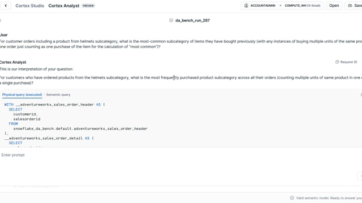Click the cloud icon on the Save button
Screen dimensions: 362x203
point(350,6)
